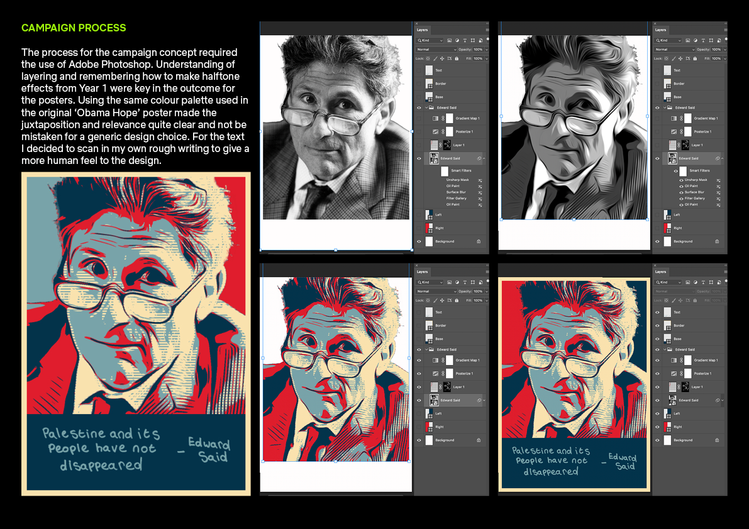The width and height of the screenshot is (749, 529).
Task: Select Left layer navy thumbnail, finished poster's Layers panel
Action: (x=667, y=413)
